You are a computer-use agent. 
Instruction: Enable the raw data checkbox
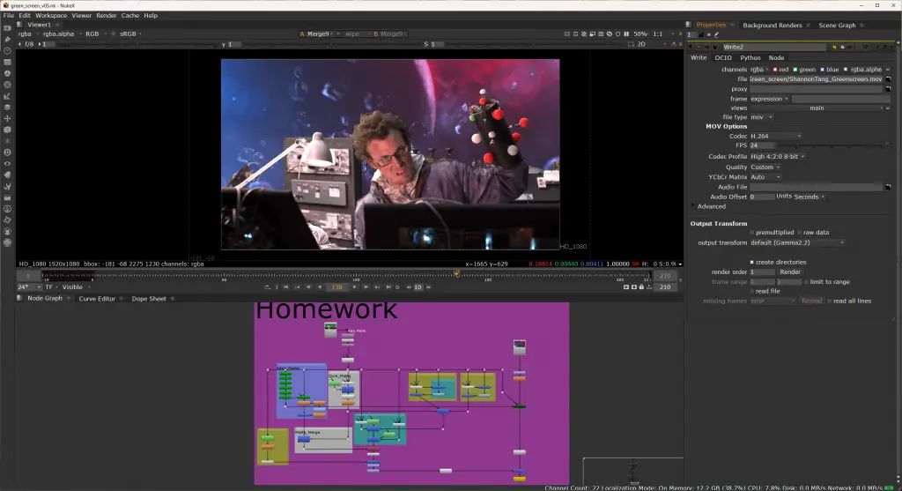pyautogui.click(x=800, y=233)
